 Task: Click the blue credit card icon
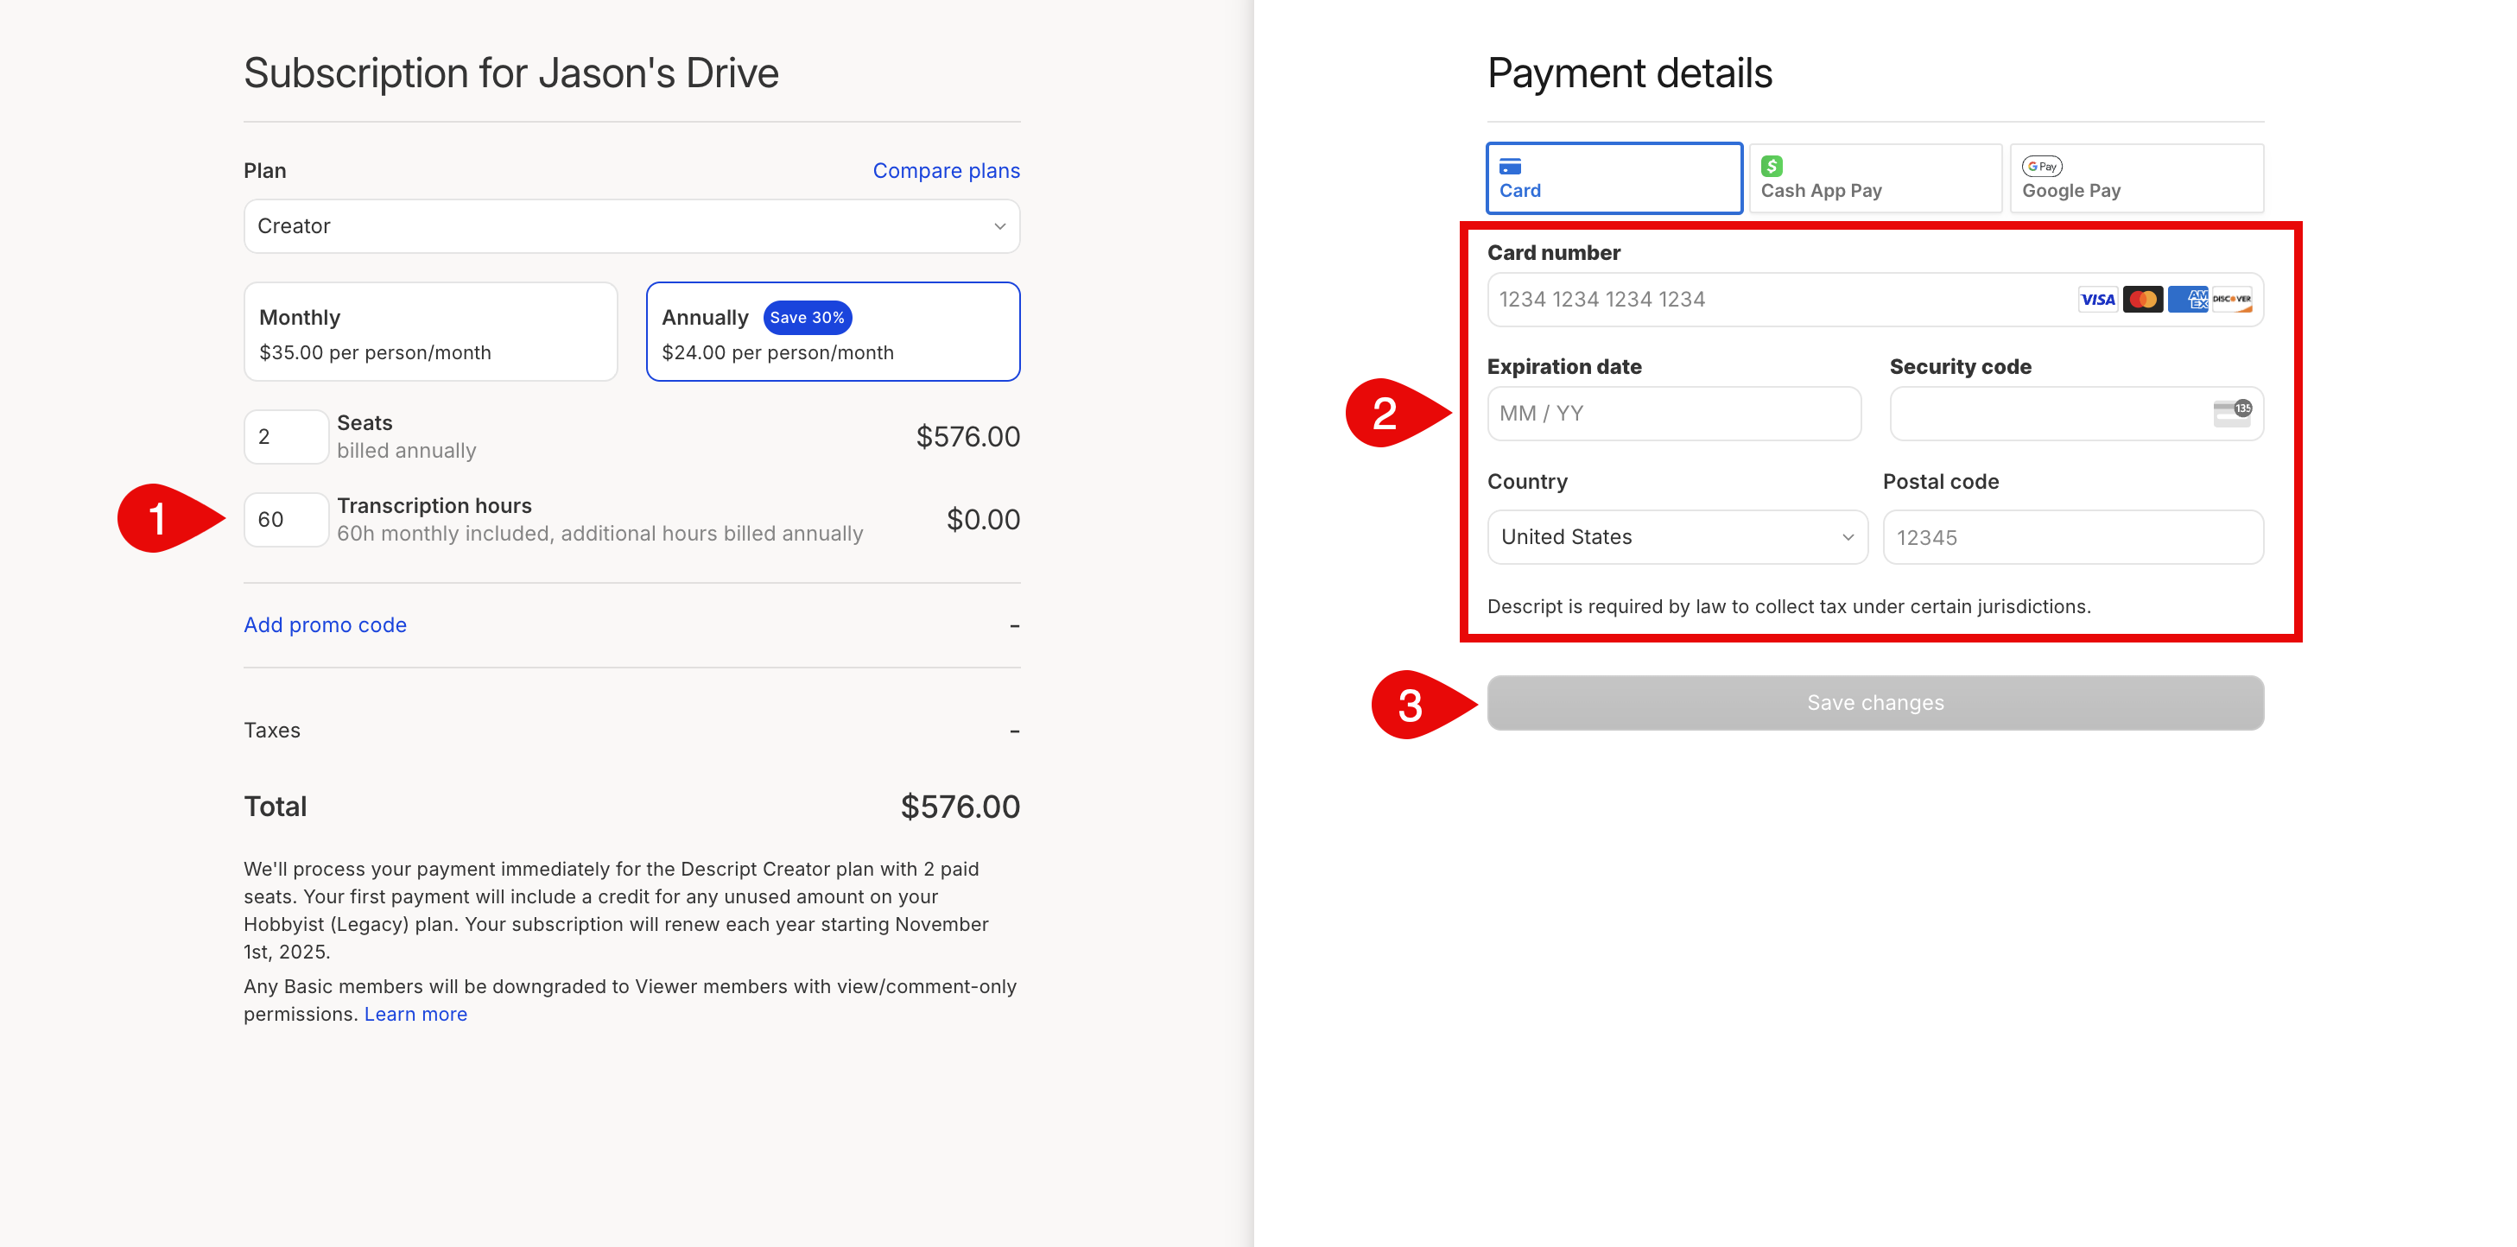point(1511,166)
